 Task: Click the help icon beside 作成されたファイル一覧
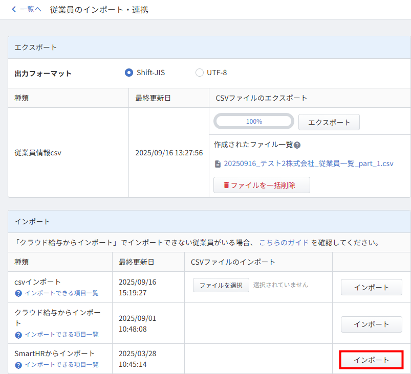pyautogui.click(x=297, y=145)
